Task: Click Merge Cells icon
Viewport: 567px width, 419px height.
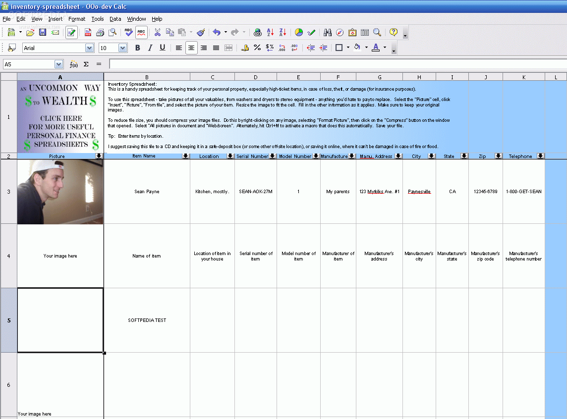Action: click(228, 48)
